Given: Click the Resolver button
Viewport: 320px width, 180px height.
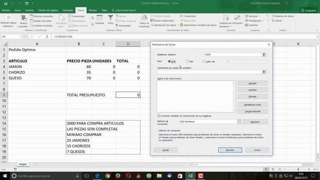Looking at the screenshot, I should (x=230, y=150).
